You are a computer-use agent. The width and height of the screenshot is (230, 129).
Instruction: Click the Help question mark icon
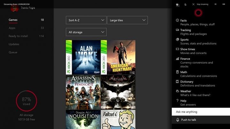coord(177,101)
